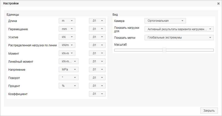Open the Перемещение unit dropdown showing mm

[67, 29]
